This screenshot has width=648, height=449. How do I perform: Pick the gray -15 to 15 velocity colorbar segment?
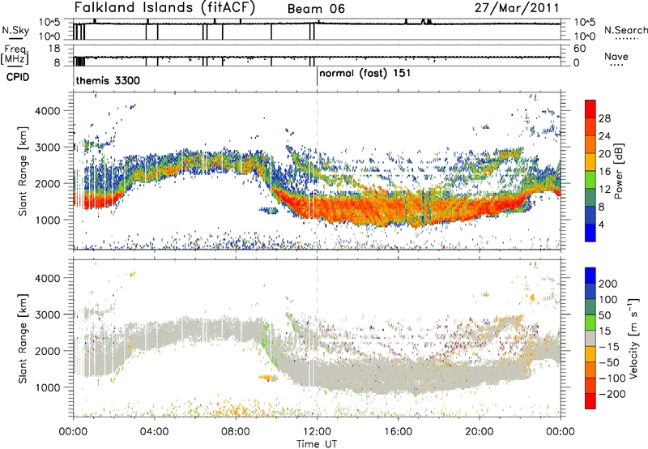pos(590,339)
